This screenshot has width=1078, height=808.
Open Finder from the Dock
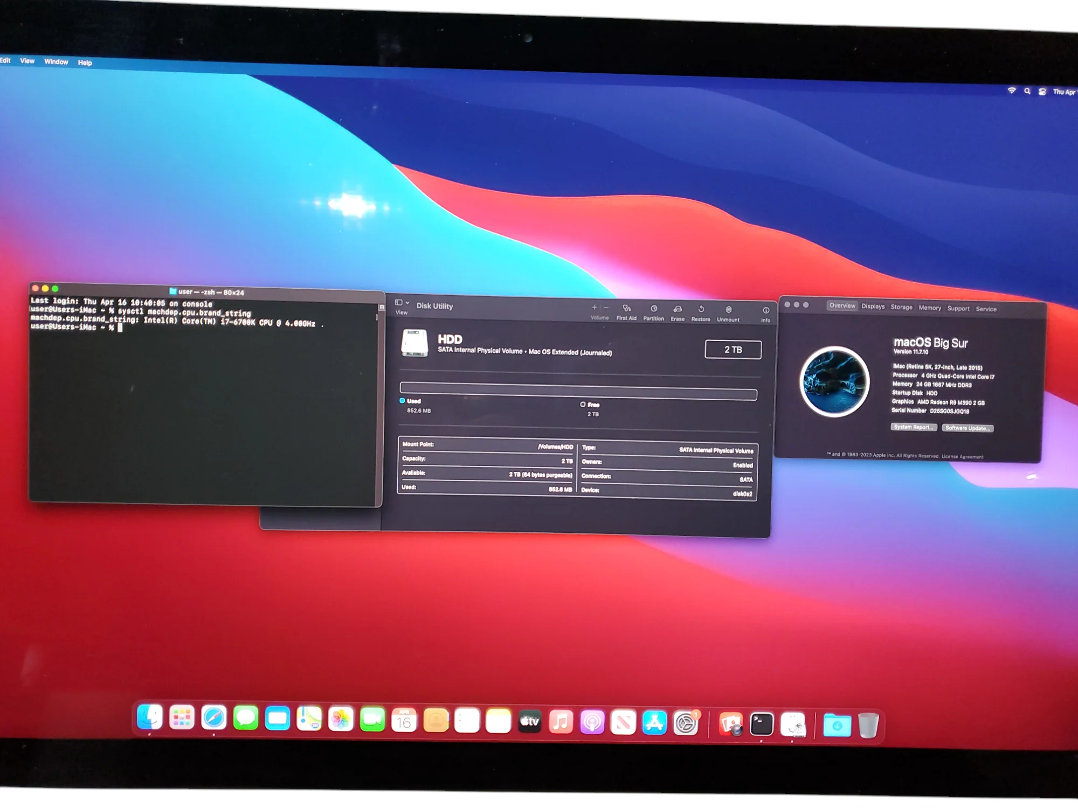click(150, 718)
